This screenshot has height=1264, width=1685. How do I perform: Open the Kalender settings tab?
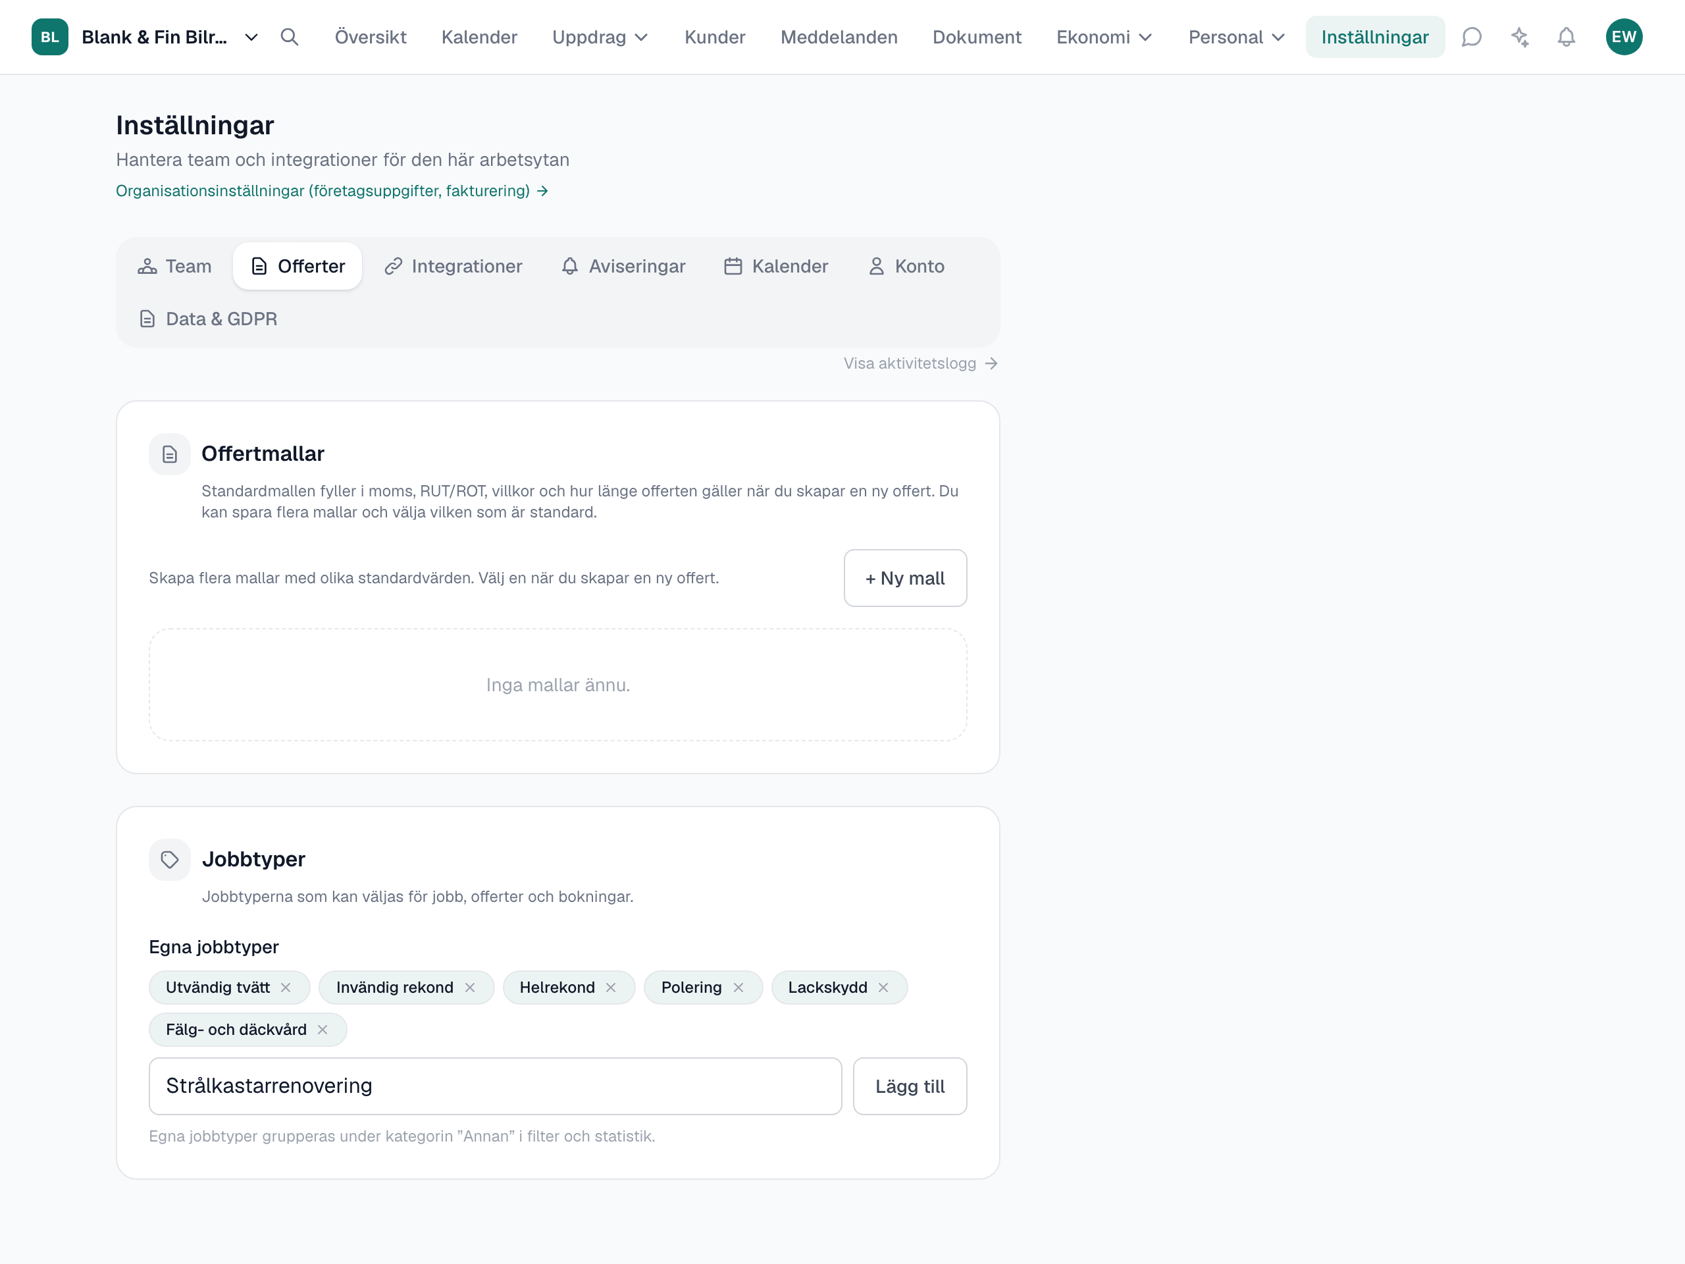[775, 266]
